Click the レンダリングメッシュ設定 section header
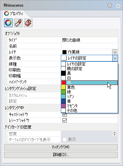 click(21, 89)
